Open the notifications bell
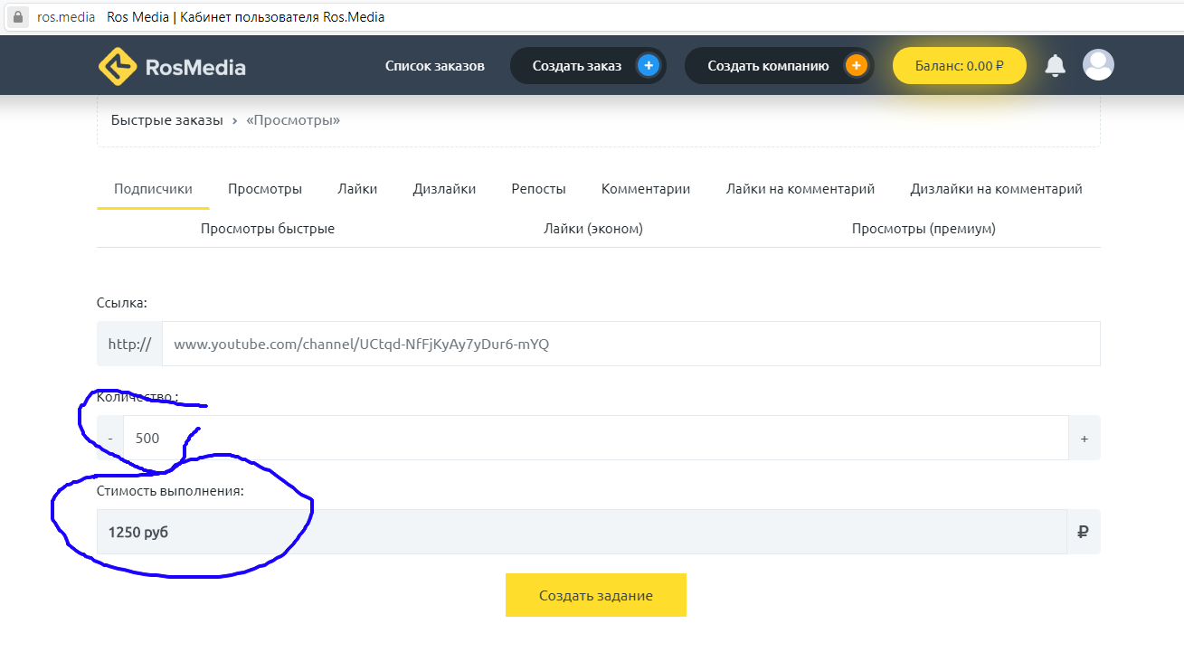Image resolution: width=1184 pixels, height=652 pixels. (x=1055, y=65)
